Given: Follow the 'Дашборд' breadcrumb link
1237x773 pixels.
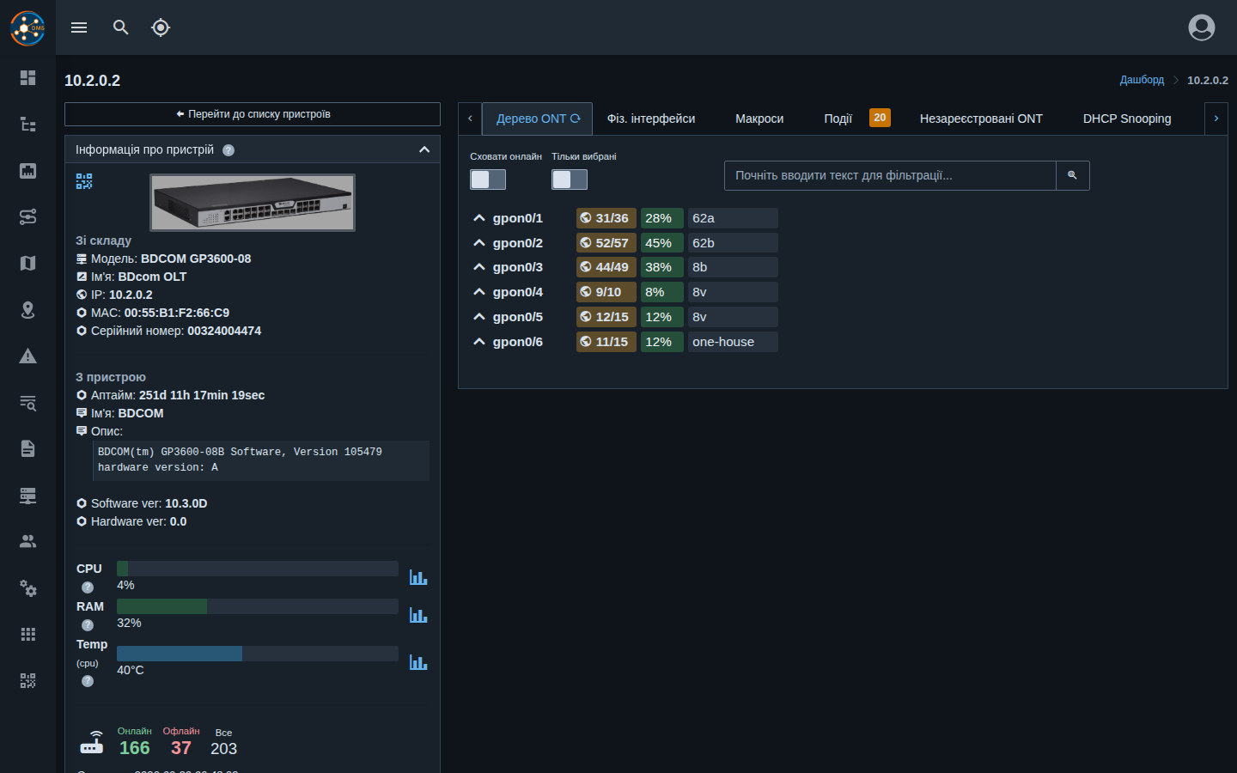Looking at the screenshot, I should point(1142,80).
